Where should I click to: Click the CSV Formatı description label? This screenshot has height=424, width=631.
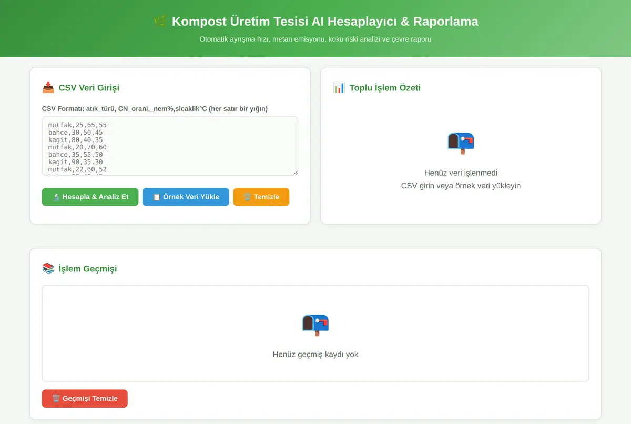coord(155,109)
